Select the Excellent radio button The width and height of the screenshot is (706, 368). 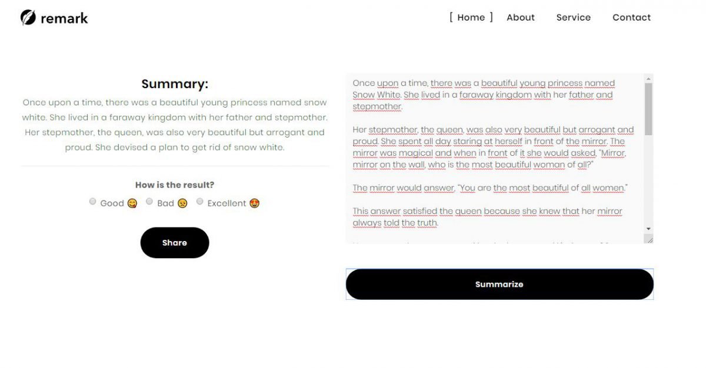point(199,202)
